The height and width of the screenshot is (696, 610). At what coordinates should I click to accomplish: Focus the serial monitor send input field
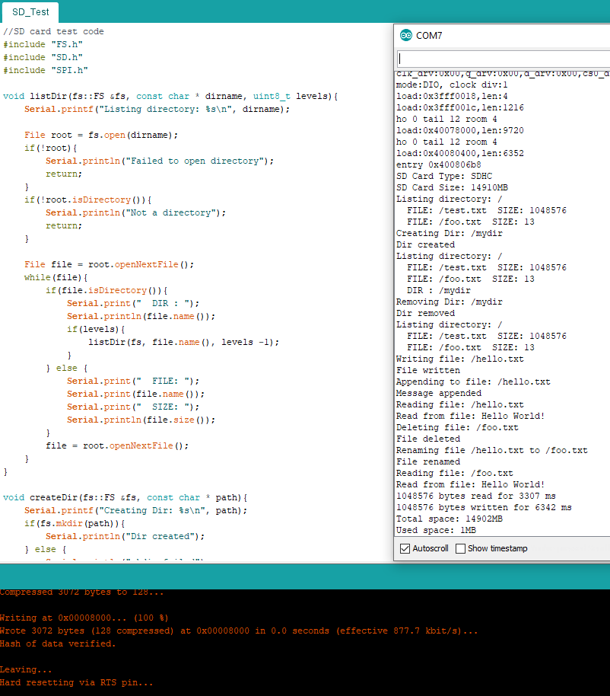coord(502,59)
